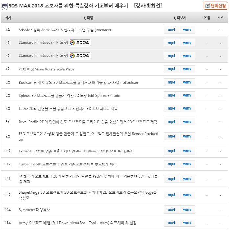Select lesson title starting 'TurboSmooth 오브젝트의'
This screenshot has height=230, width=230.
(x=67, y=164)
